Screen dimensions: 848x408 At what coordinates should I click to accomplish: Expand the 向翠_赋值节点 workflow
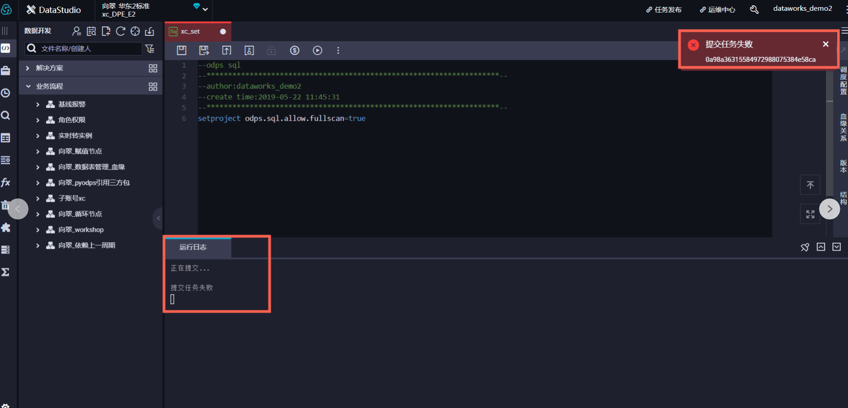click(x=38, y=152)
